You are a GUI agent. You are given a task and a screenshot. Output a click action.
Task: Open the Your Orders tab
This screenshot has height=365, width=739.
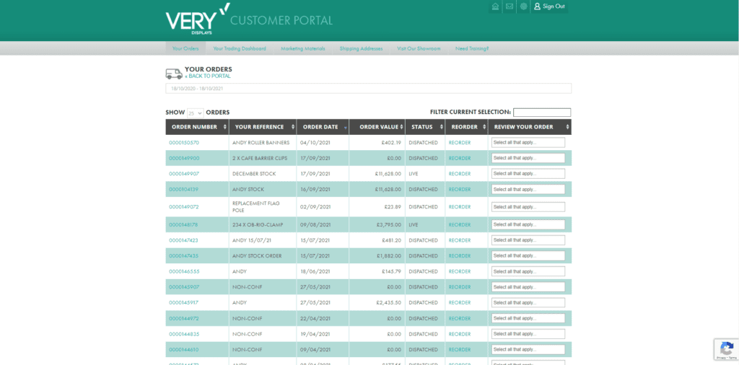coord(185,48)
